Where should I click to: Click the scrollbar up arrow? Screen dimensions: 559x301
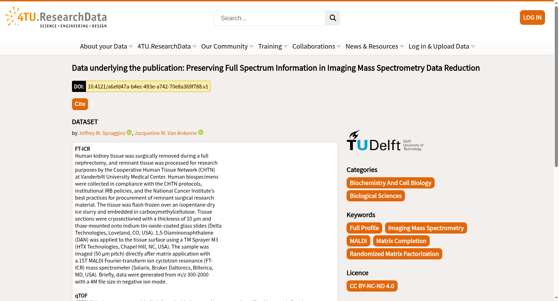(556, 3)
